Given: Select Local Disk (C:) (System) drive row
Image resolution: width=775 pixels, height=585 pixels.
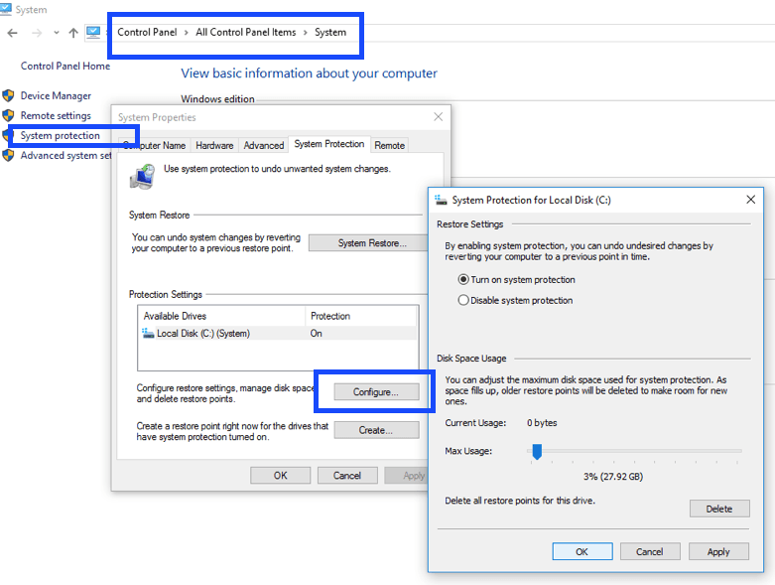Looking at the screenshot, I should [x=278, y=334].
